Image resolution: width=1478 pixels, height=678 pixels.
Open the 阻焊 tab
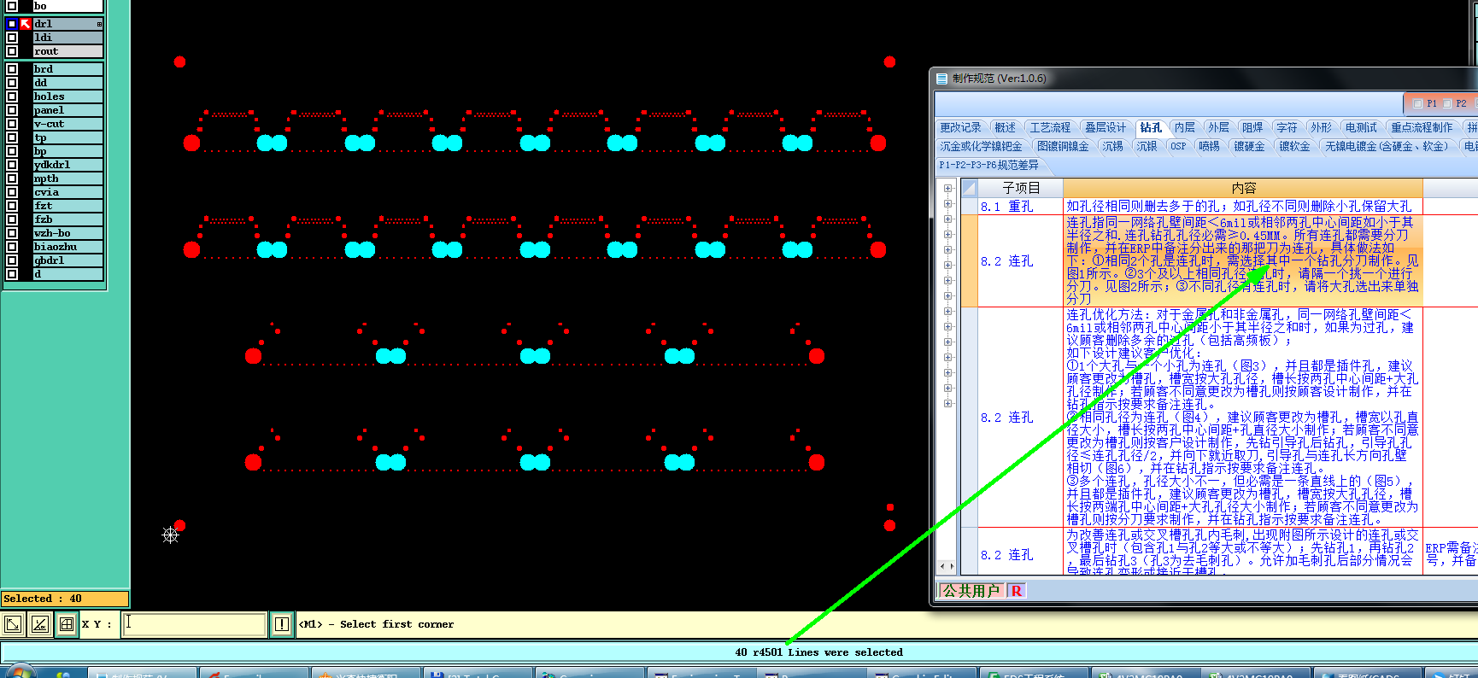tap(1252, 127)
